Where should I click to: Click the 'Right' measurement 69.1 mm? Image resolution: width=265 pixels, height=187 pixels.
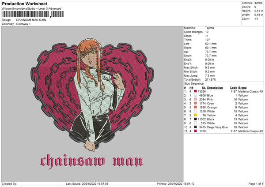[x=211, y=48]
